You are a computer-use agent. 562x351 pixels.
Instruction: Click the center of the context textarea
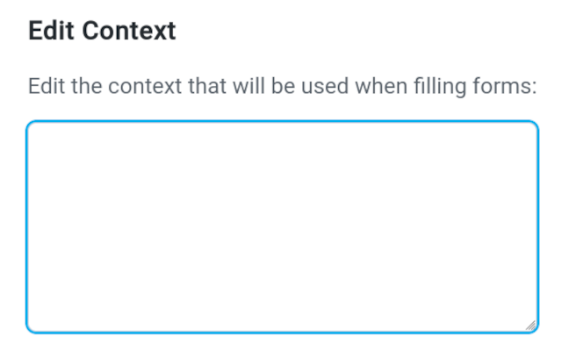pyautogui.click(x=282, y=226)
